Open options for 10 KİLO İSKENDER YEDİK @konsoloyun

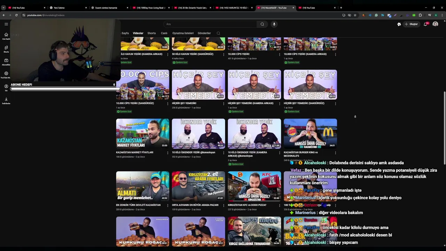[x=224, y=153]
